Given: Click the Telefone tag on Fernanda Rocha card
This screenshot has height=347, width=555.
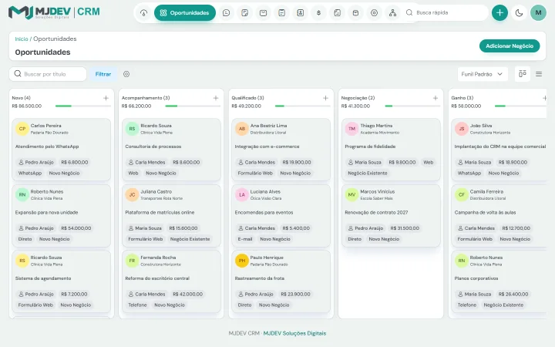Looking at the screenshot, I should (137, 305).
